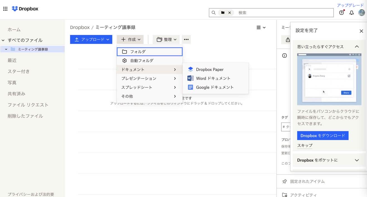Collapse the すべてのファイル section arrow

3,40
